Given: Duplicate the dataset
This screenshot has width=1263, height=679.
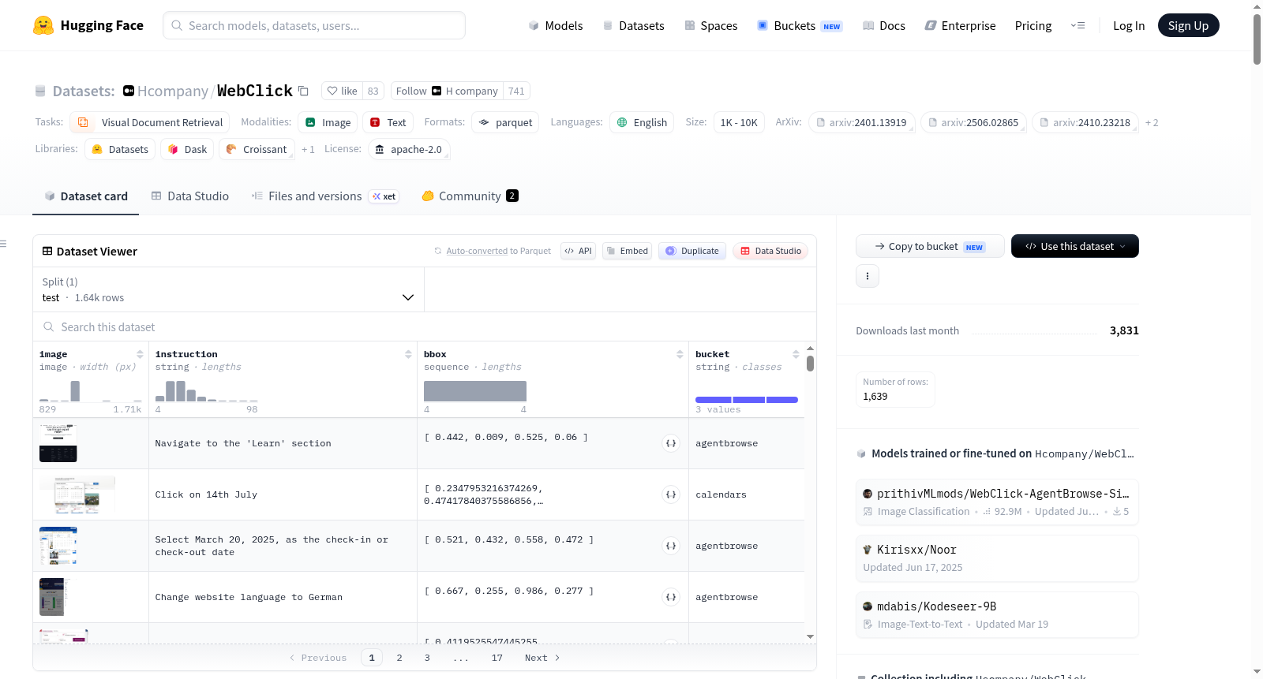Looking at the screenshot, I should click(692, 251).
